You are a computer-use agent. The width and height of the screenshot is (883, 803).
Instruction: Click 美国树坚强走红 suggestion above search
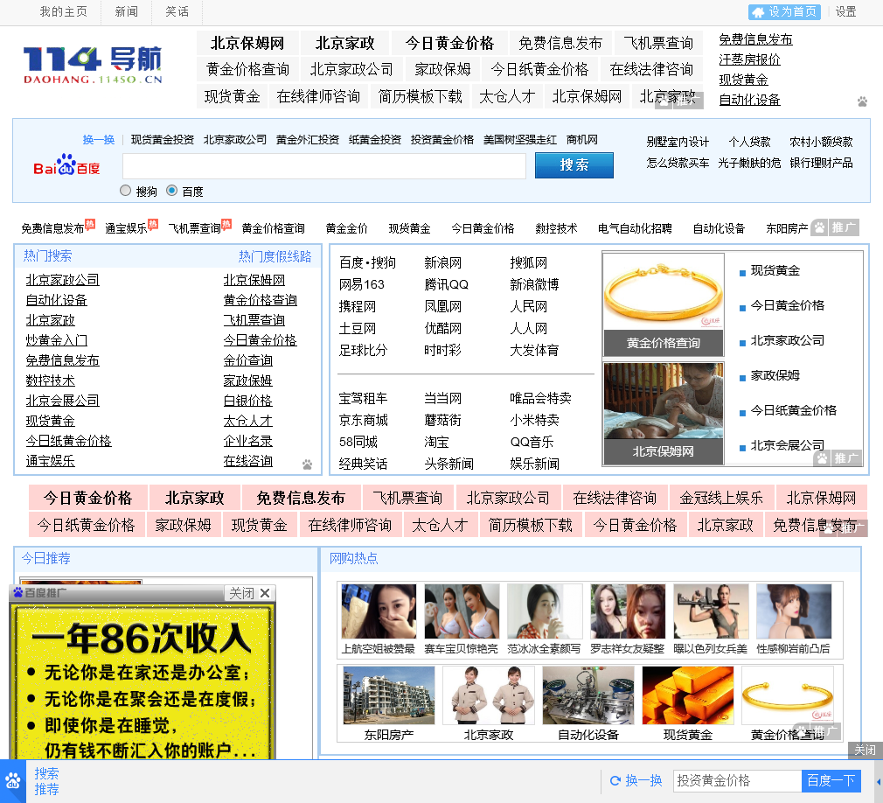[x=520, y=140]
